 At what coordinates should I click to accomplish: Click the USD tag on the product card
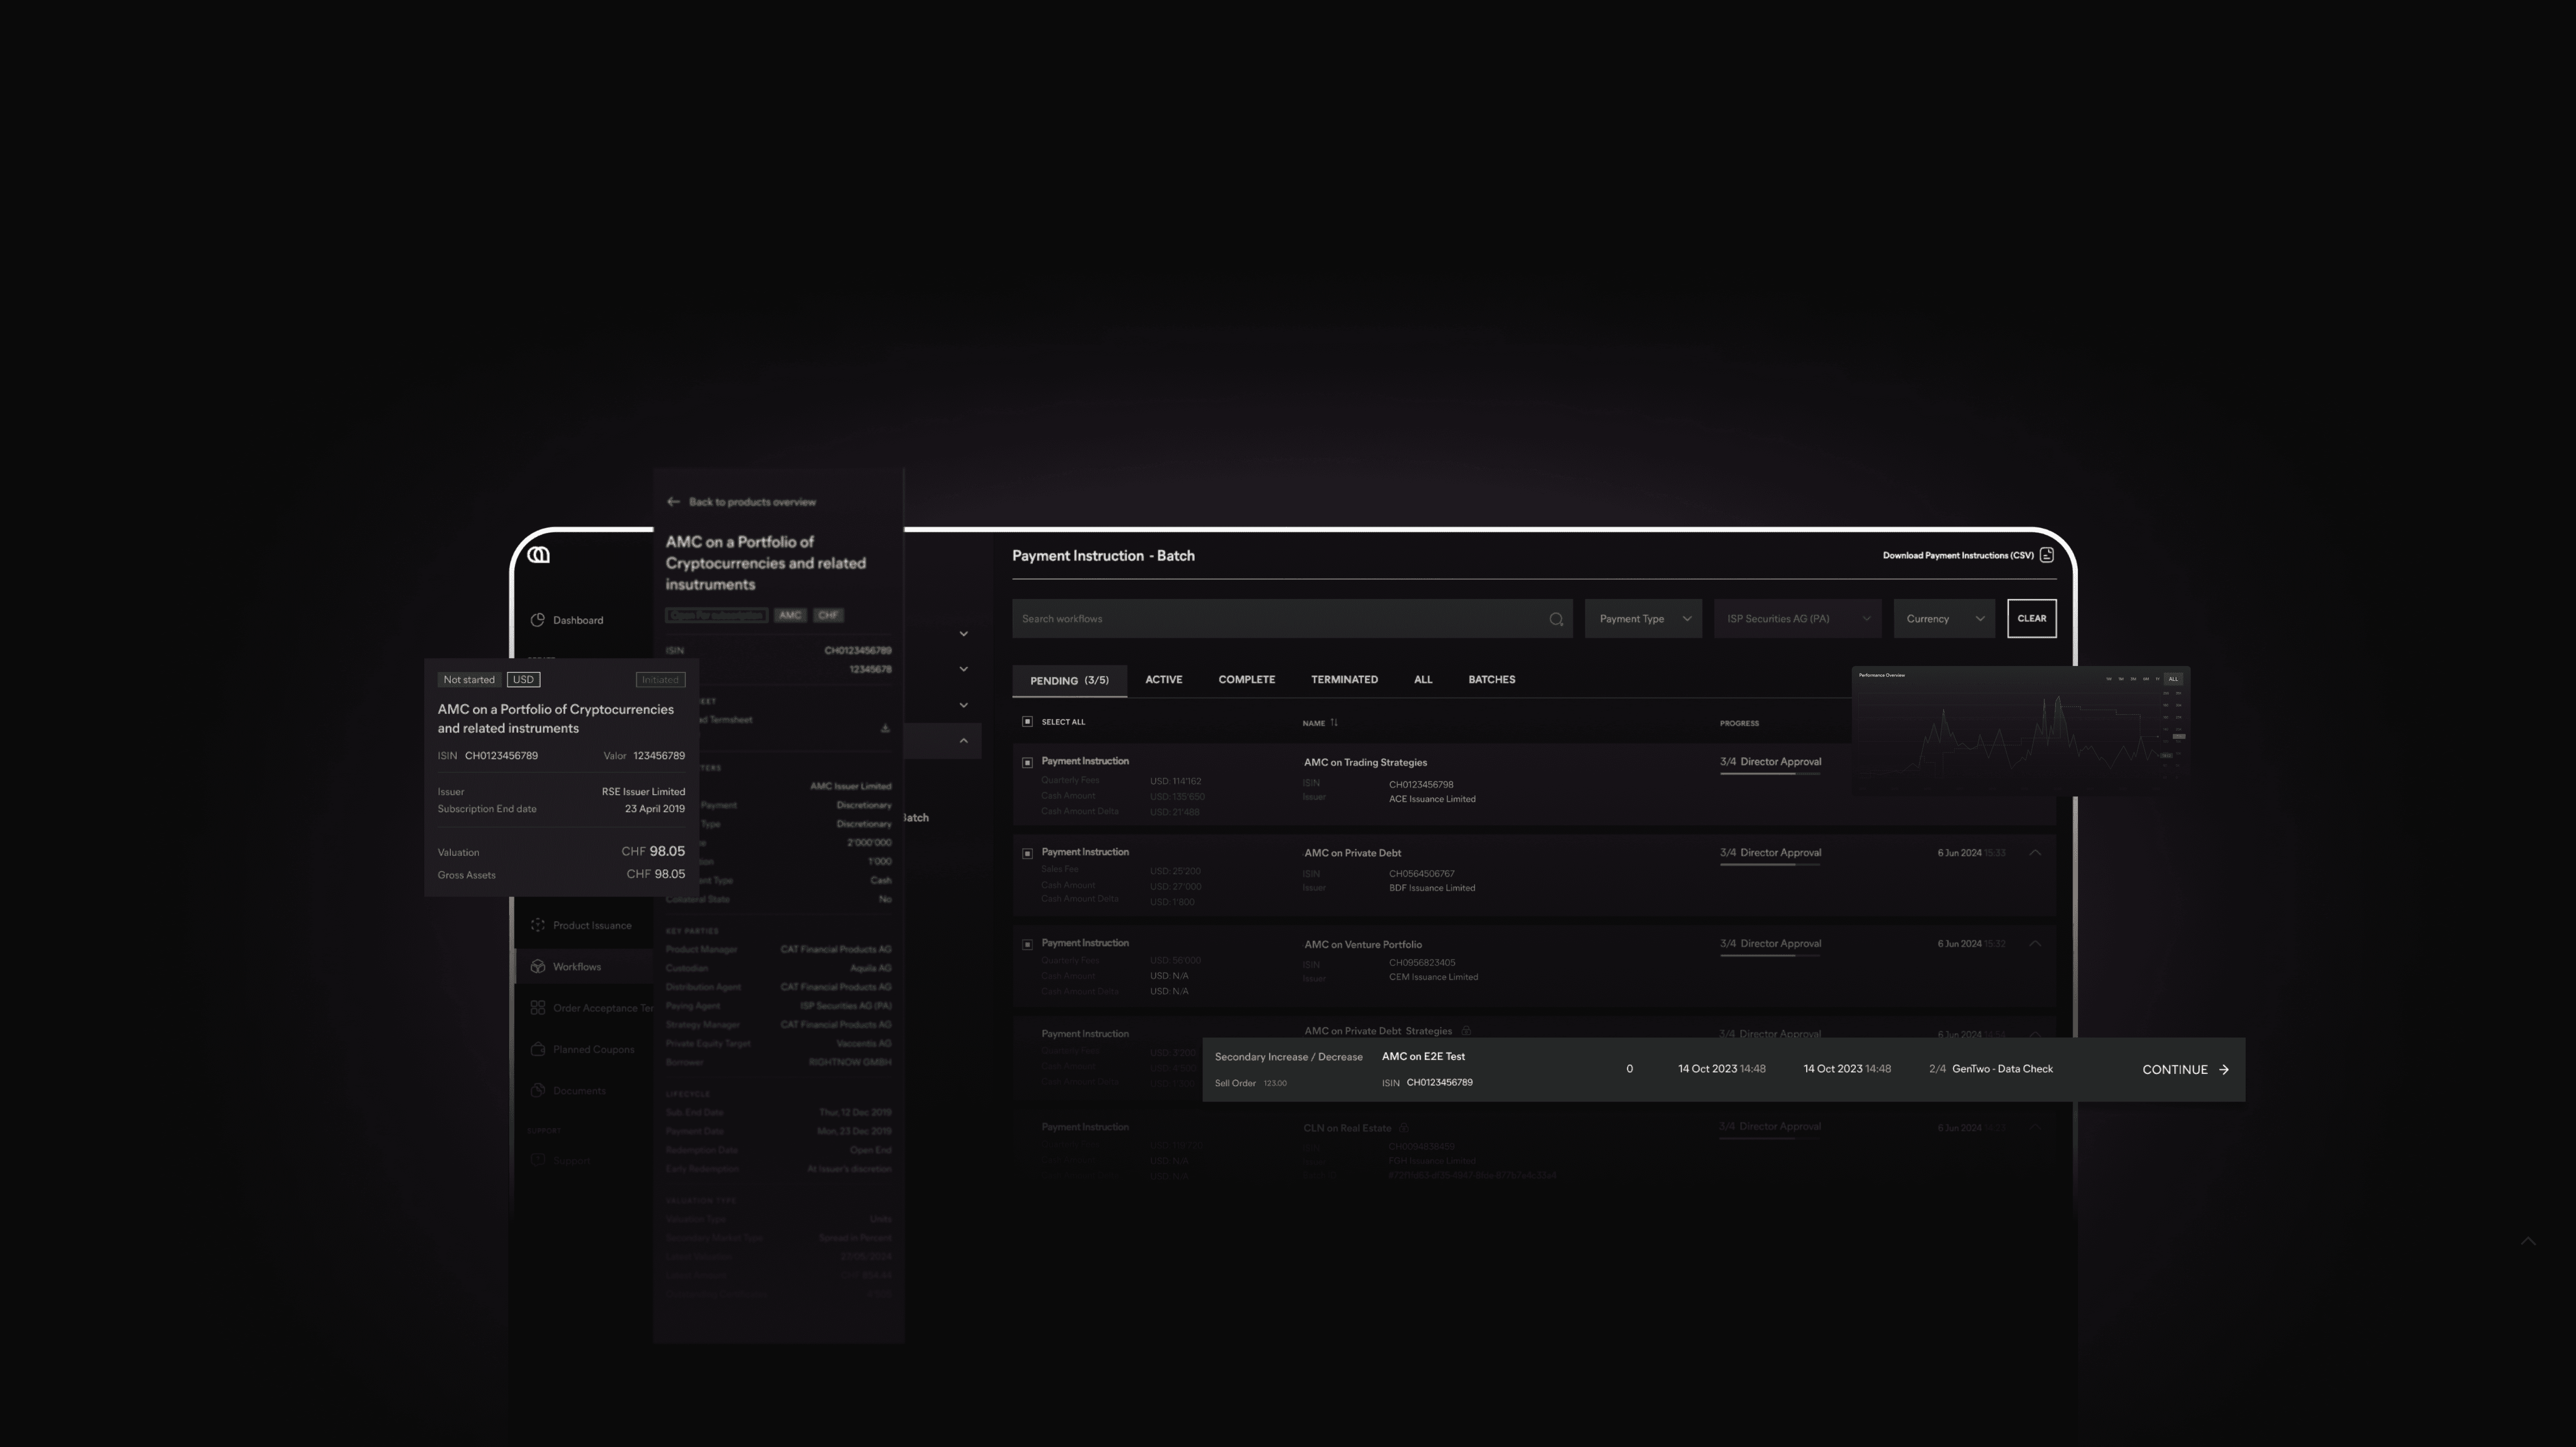523,680
